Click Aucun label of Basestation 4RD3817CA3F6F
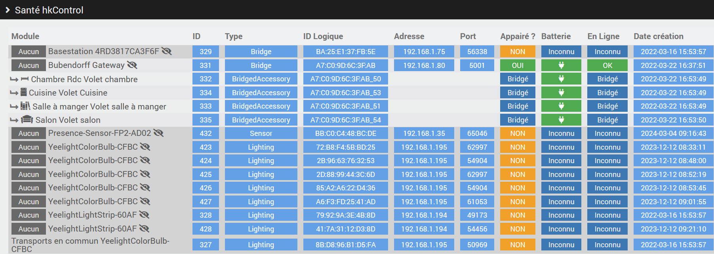This screenshot has height=254, width=714. (29, 51)
